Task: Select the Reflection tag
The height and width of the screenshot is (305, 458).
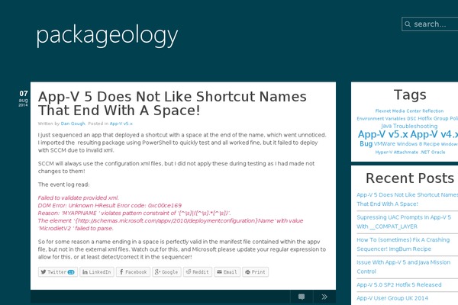Action: [433, 111]
